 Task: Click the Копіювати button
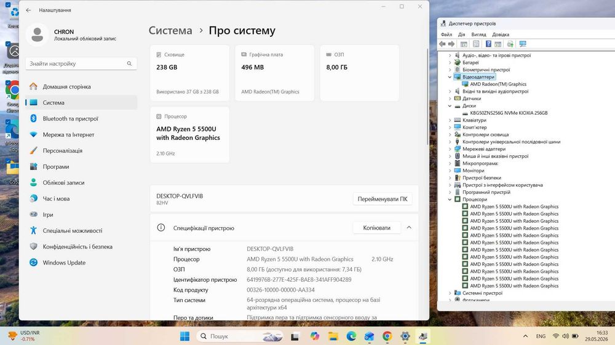coord(376,228)
